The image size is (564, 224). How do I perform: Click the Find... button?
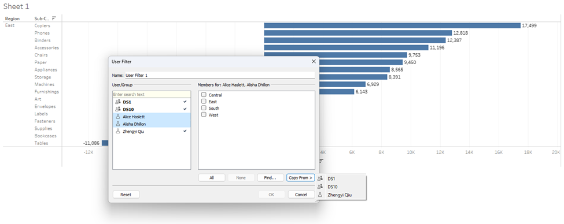coord(271,178)
